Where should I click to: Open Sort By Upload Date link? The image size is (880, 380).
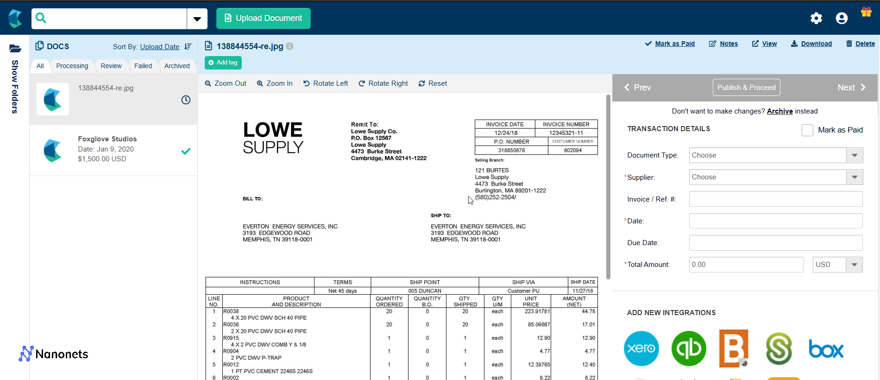tap(160, 47)
